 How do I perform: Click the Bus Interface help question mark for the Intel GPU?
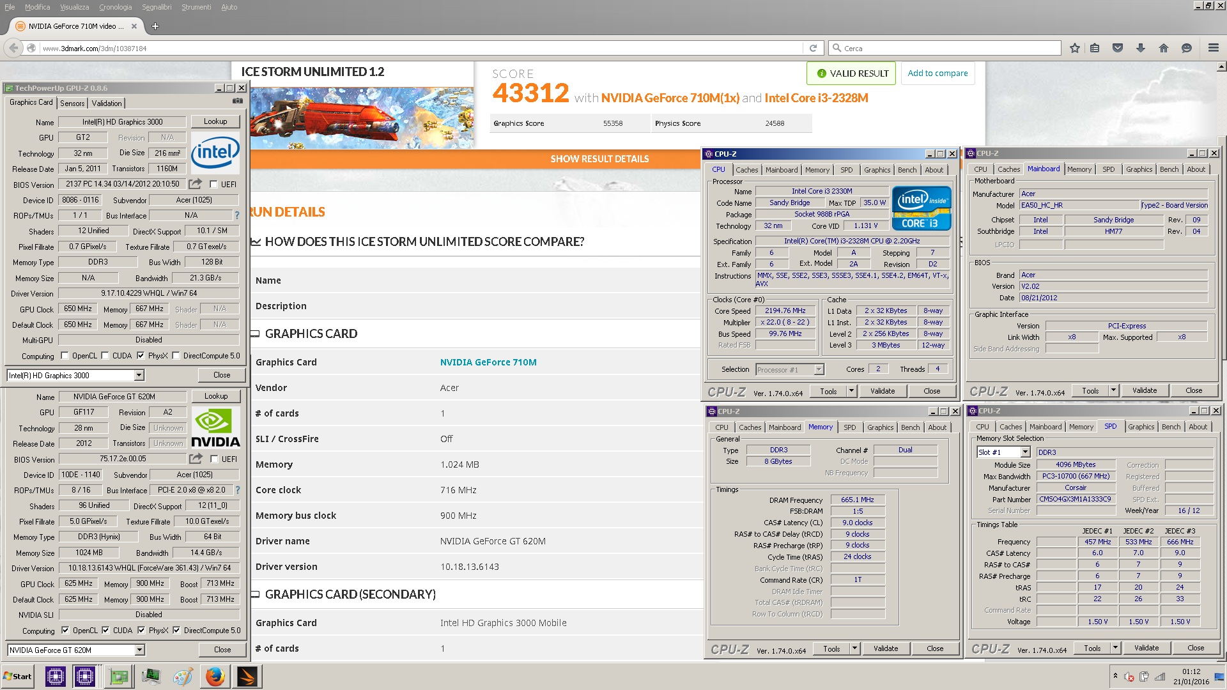[x=237, y=215]
